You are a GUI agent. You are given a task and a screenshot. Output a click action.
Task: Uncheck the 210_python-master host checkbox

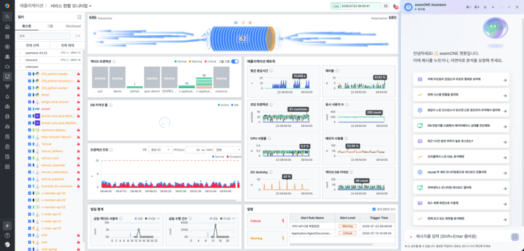(x=29, y=74)
